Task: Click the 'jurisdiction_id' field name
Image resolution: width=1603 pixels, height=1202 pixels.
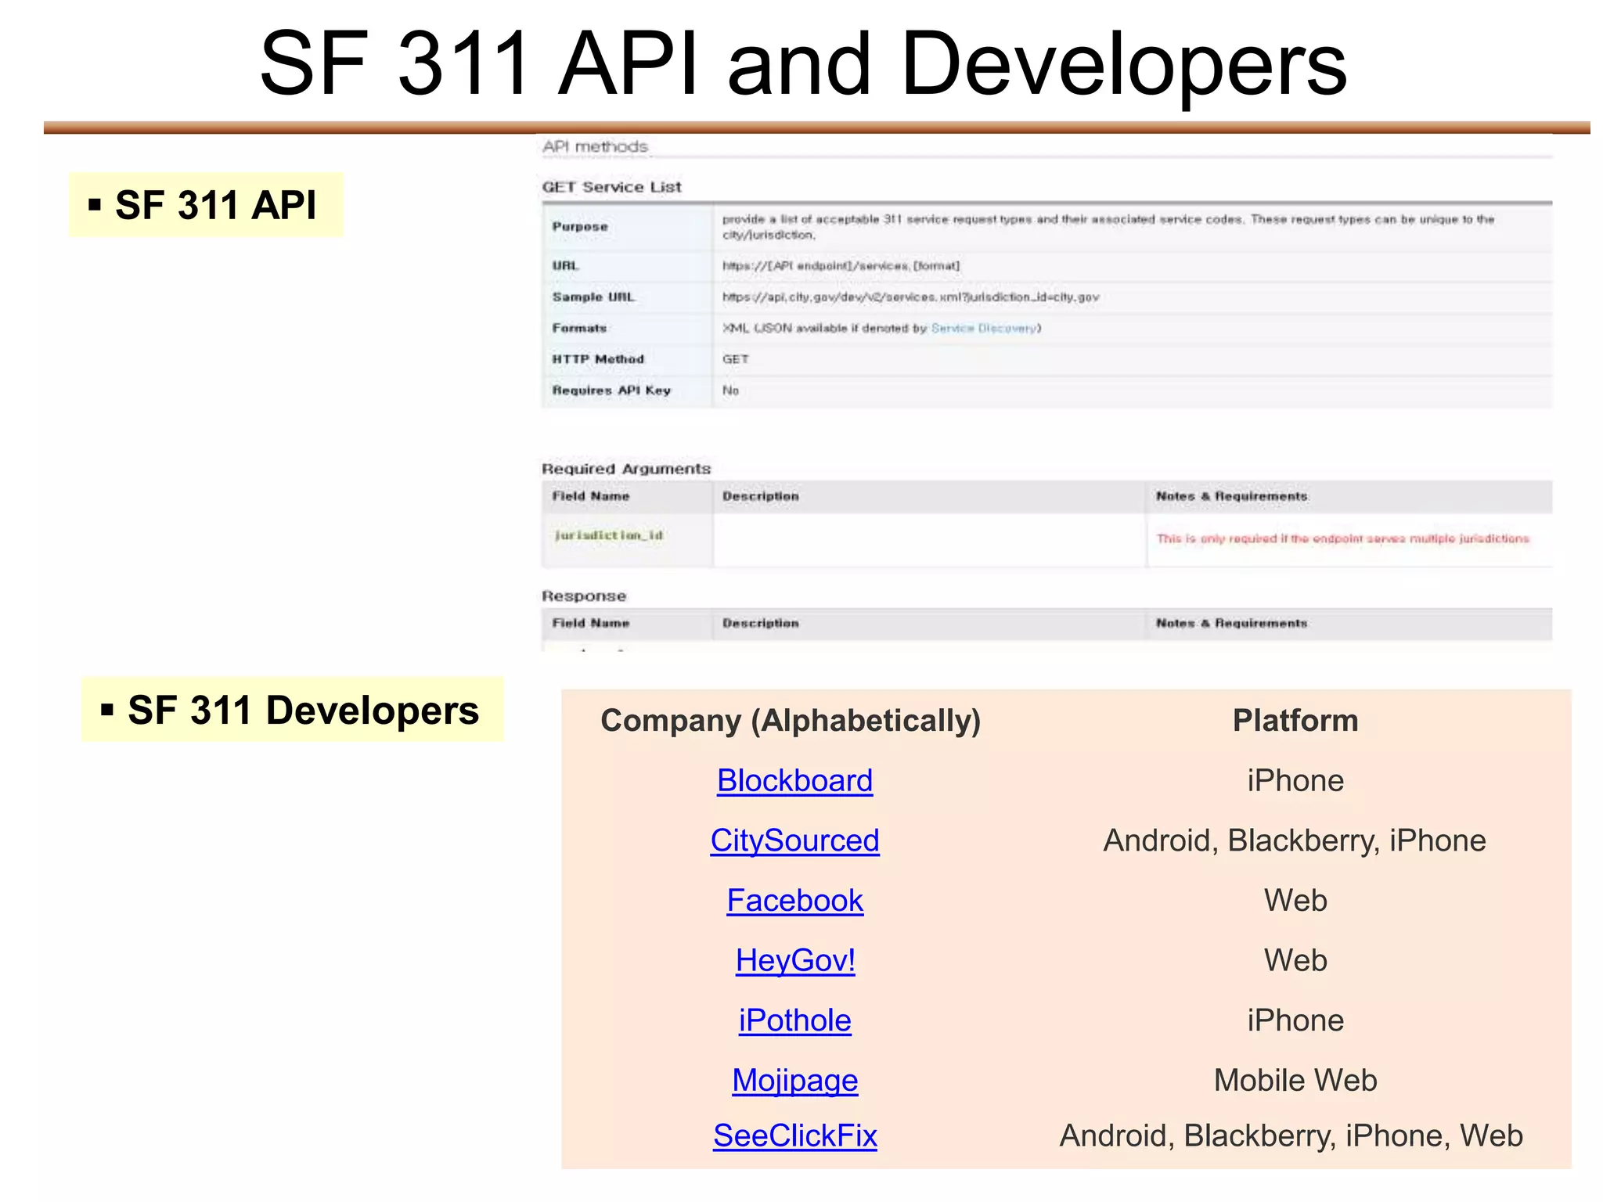Action: tap(608, 535)
